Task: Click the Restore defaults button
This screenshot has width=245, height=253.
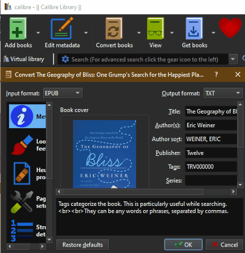Action: [83, 245]
